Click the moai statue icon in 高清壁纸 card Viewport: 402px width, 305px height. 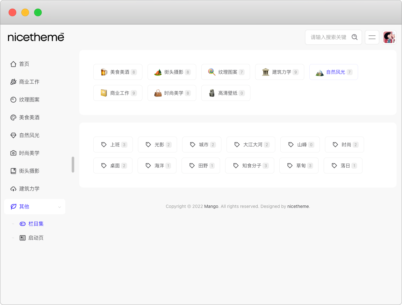tap(212, 93)
